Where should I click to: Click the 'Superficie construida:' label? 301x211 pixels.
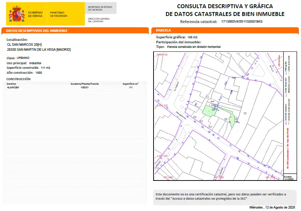click(23, 68)
